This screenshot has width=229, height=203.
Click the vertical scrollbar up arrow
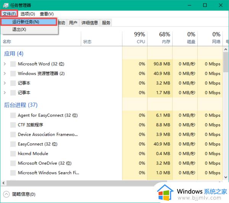coord(226,49)
